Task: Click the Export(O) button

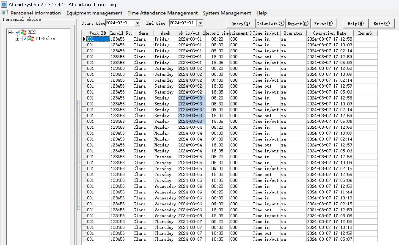Action: click(298, 24)
